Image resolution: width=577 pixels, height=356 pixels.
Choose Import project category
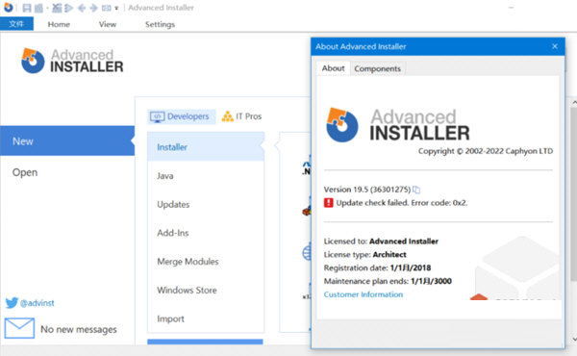click(x=206, y=318)
